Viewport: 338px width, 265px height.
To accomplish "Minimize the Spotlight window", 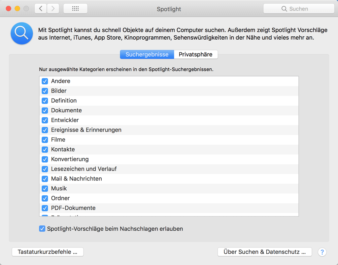I will coord(17,9).
